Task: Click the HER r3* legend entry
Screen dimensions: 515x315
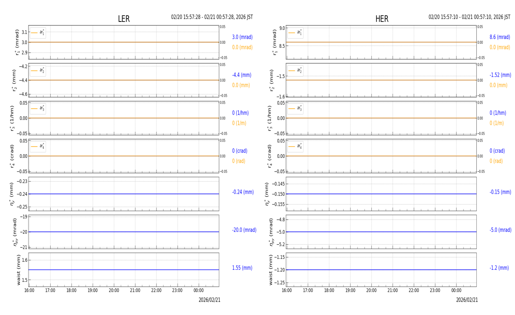Action: point(295,109)
